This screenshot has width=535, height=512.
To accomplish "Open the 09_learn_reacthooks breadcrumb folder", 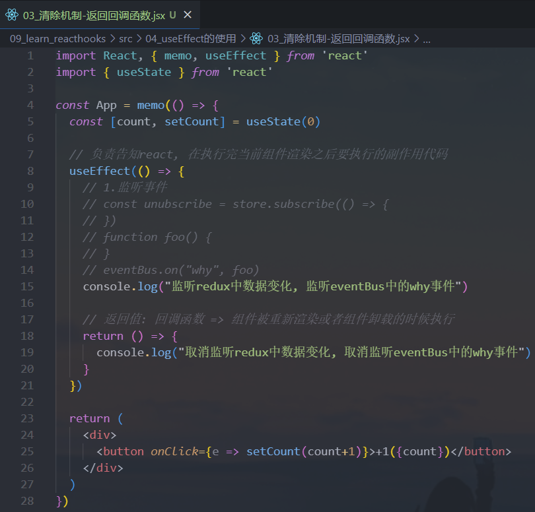I will pos(57,39).
